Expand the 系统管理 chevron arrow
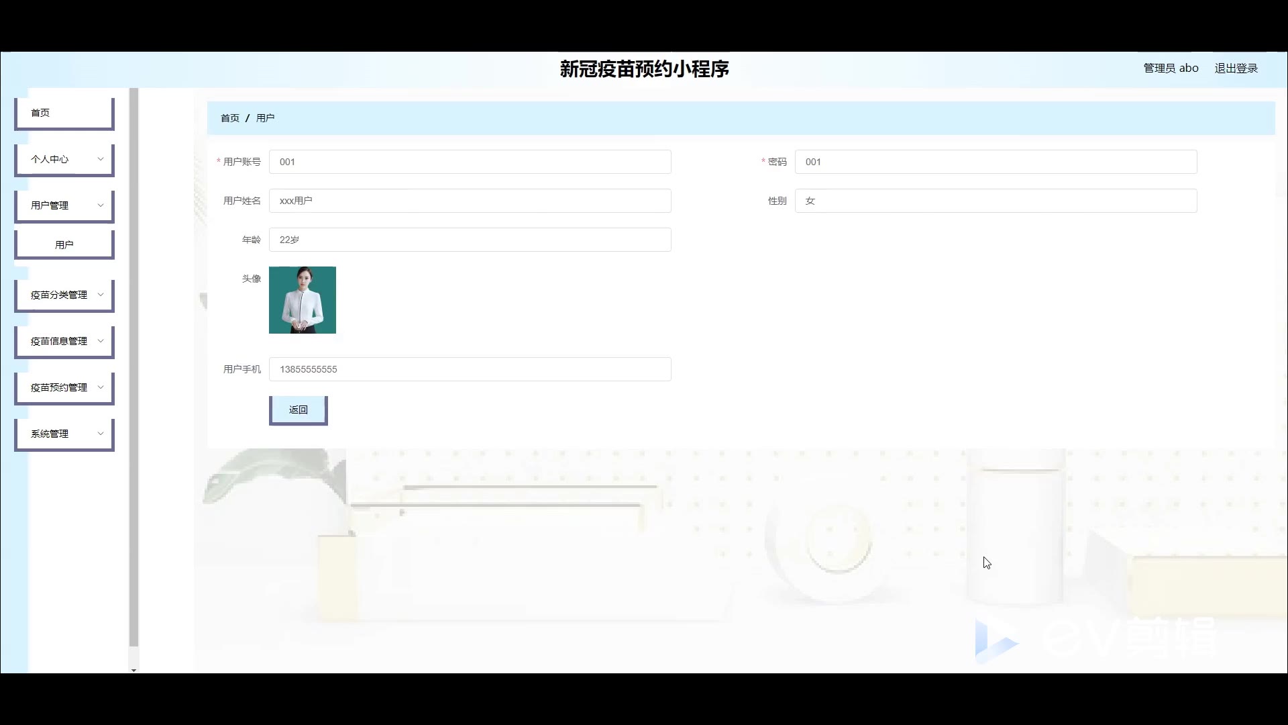 [101, 434]
